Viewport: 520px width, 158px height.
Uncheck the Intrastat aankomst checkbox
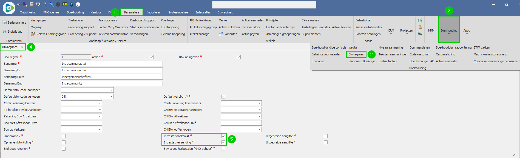[x=223, y=136]
